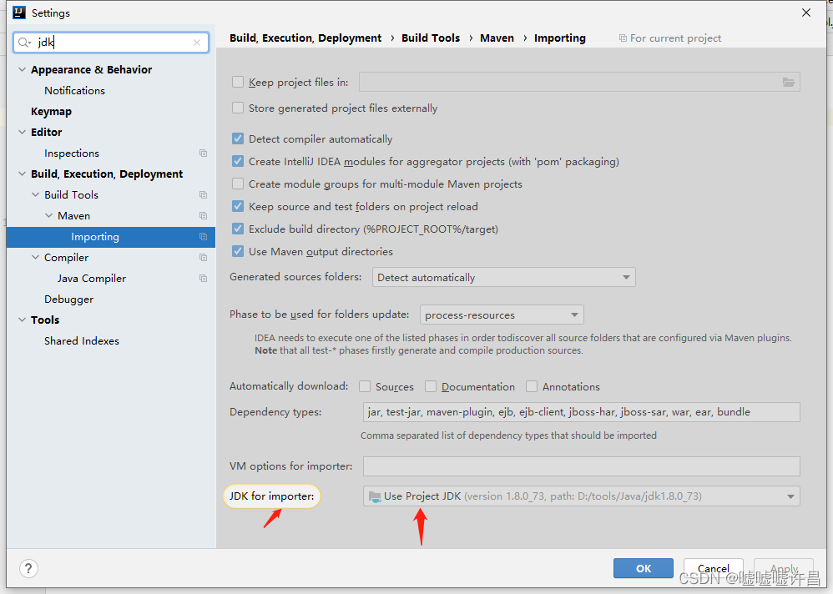Enable Create module groups for multi-module projects
This screenshot has width=833, height=594.
coord(238,184)
